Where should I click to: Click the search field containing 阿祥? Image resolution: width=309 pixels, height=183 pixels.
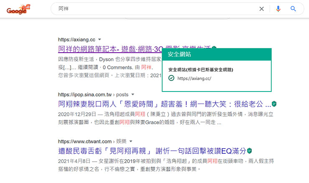click(x=154, y=9)
